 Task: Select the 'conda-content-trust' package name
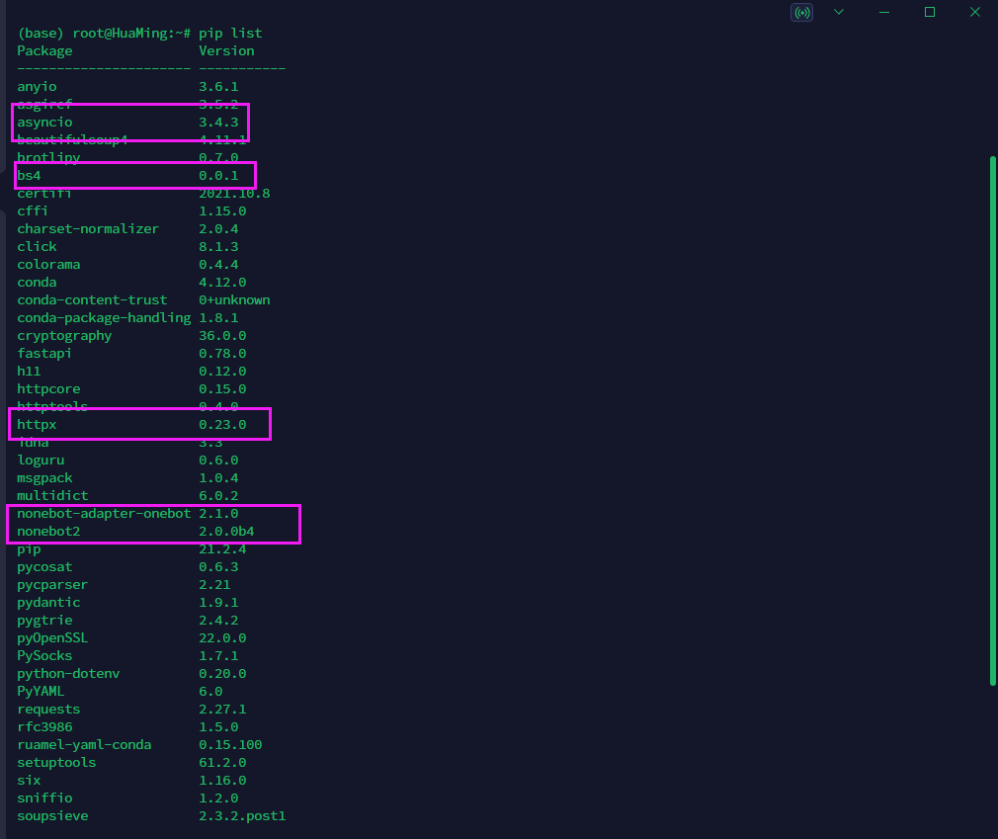tap(92, 300)
